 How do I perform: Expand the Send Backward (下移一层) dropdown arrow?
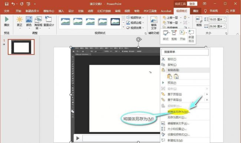tap(181, 23)
